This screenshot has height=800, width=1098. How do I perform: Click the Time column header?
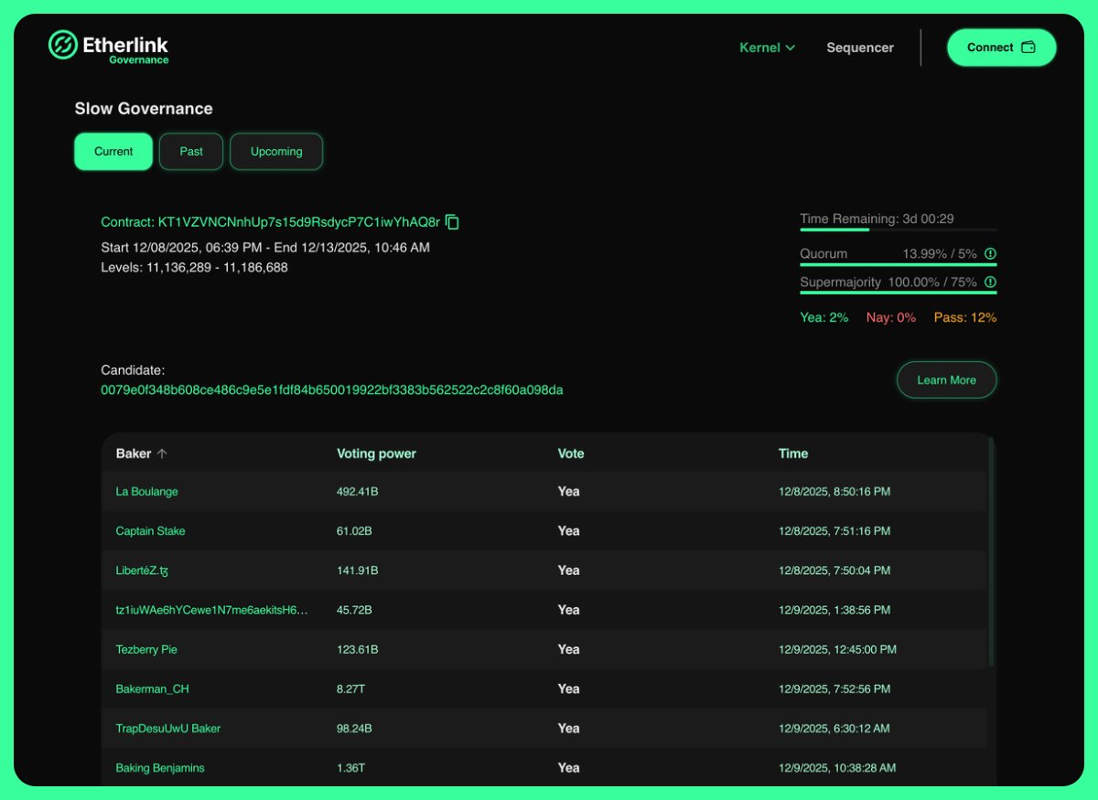[x=793, y=453]
